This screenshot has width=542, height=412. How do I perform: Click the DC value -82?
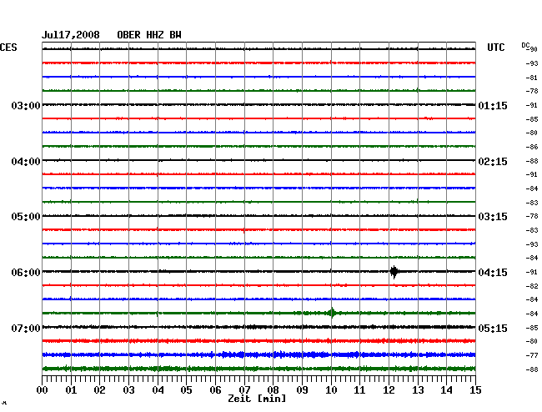point(532,286)
